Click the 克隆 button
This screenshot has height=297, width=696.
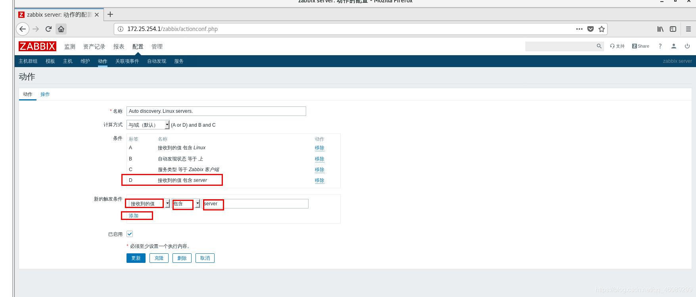(x=159, y=258)
